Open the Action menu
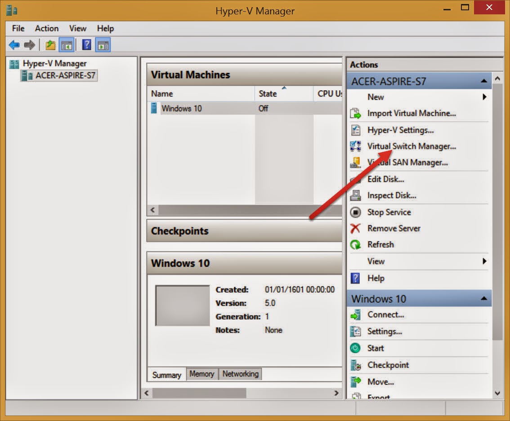 point(46,28)
